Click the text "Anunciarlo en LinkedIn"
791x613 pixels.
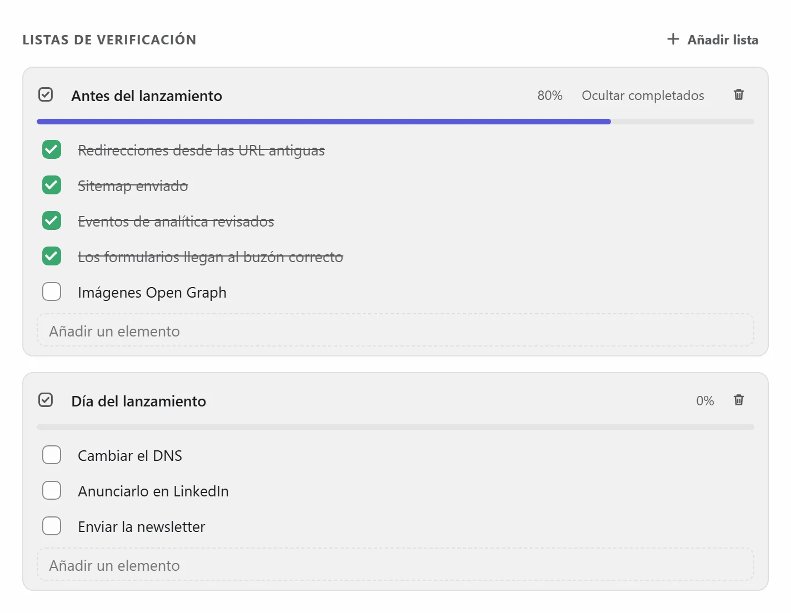coord(153,491)
